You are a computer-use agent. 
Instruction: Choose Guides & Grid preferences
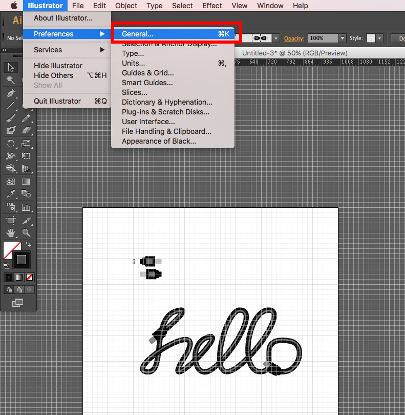coord(147,73)
